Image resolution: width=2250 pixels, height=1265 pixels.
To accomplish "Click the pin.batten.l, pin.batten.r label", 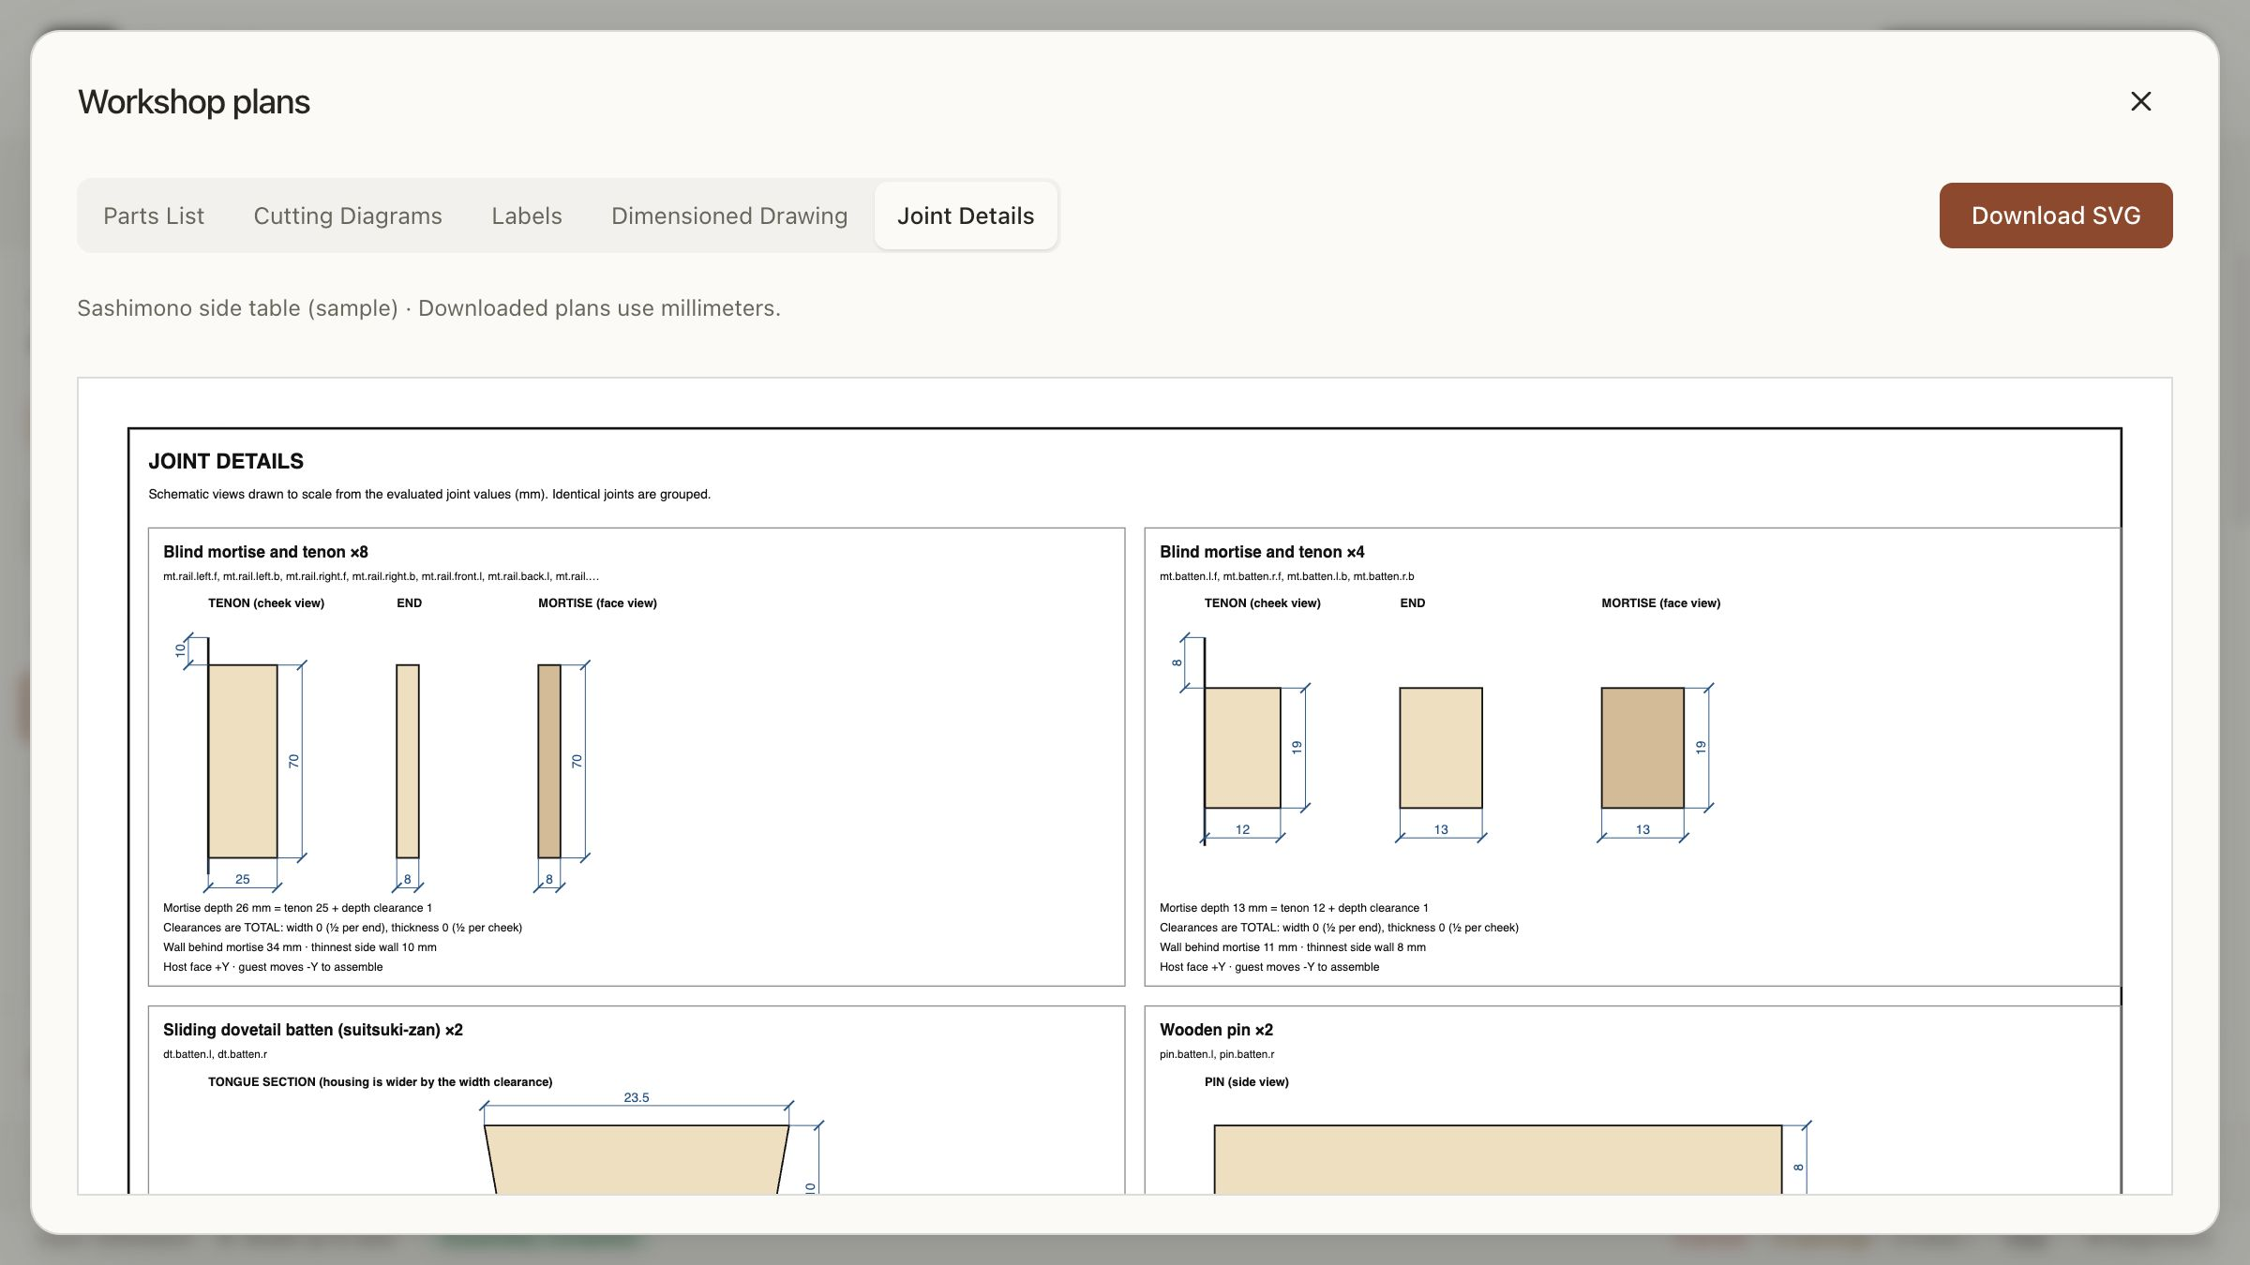I will coord(1217,1054).
